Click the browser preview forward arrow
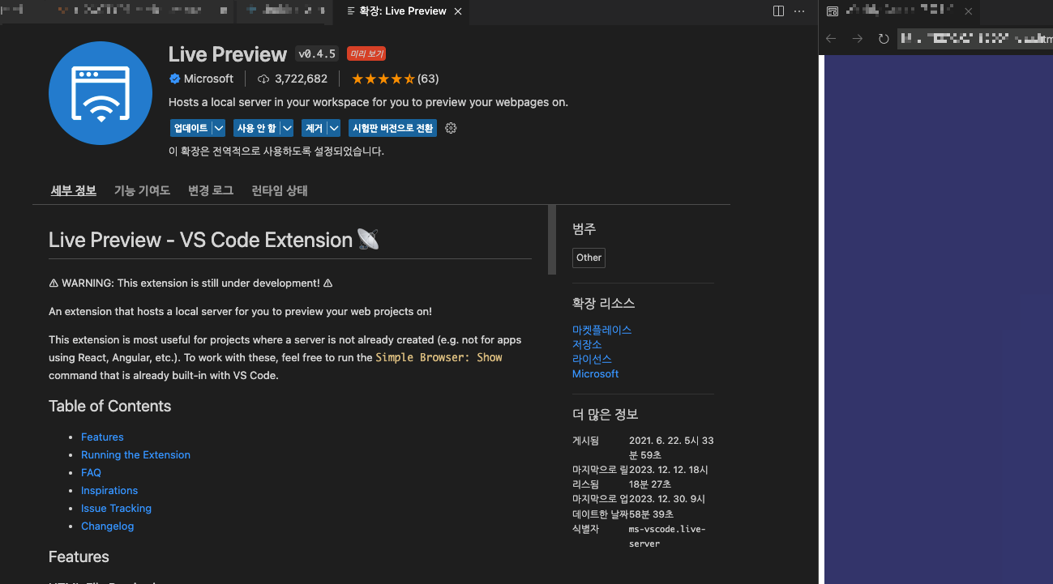1053x584 pixels. [x=857, y=38]
